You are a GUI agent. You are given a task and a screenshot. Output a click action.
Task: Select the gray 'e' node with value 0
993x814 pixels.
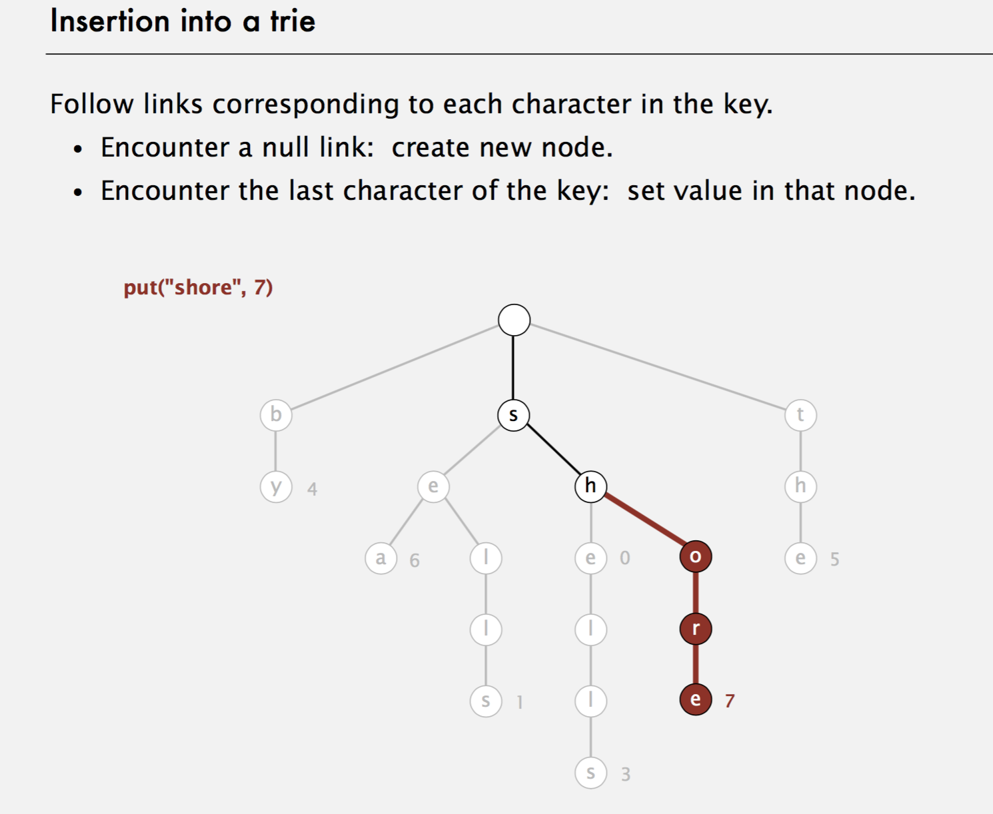point(590,558)
